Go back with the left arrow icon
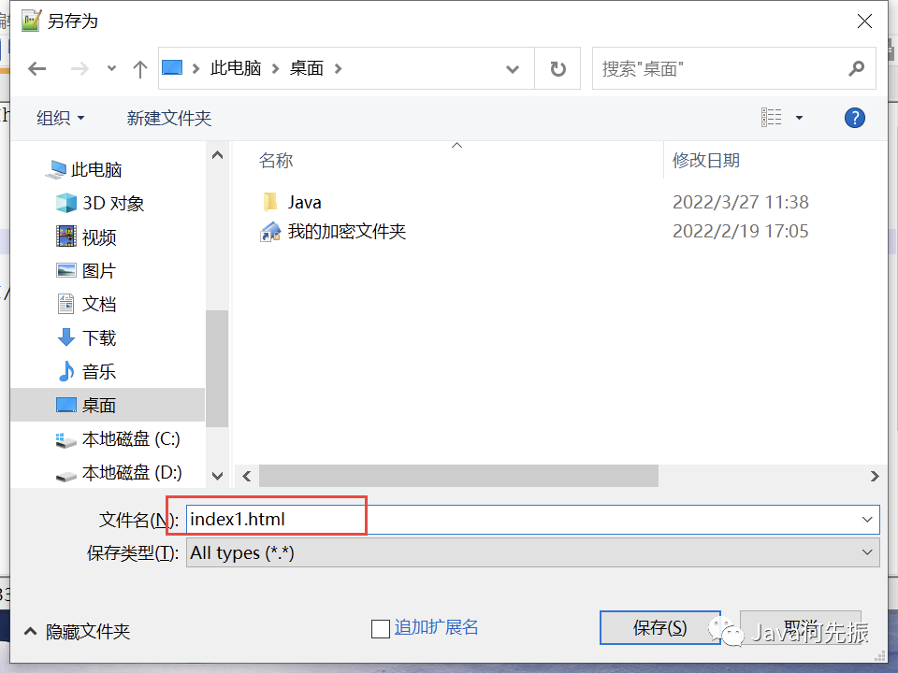The height and width of the screenshot is (673, 898). click(x=37, y=69)
